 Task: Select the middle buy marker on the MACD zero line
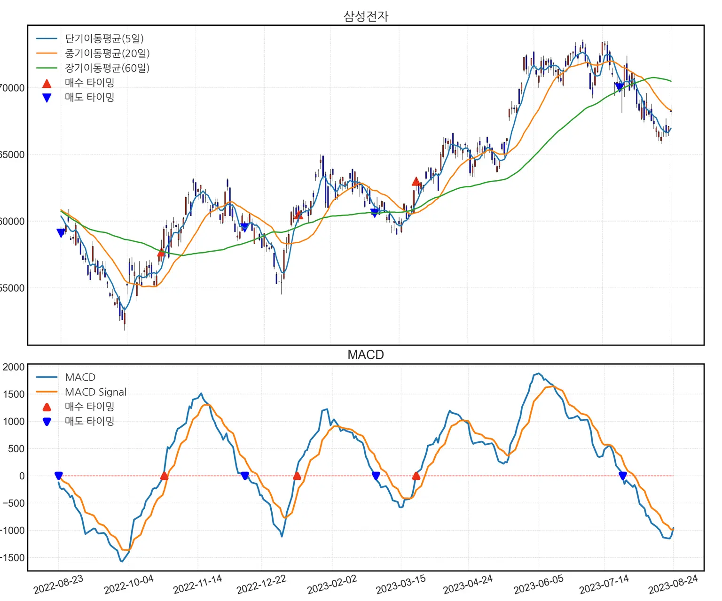coord(297,476)
